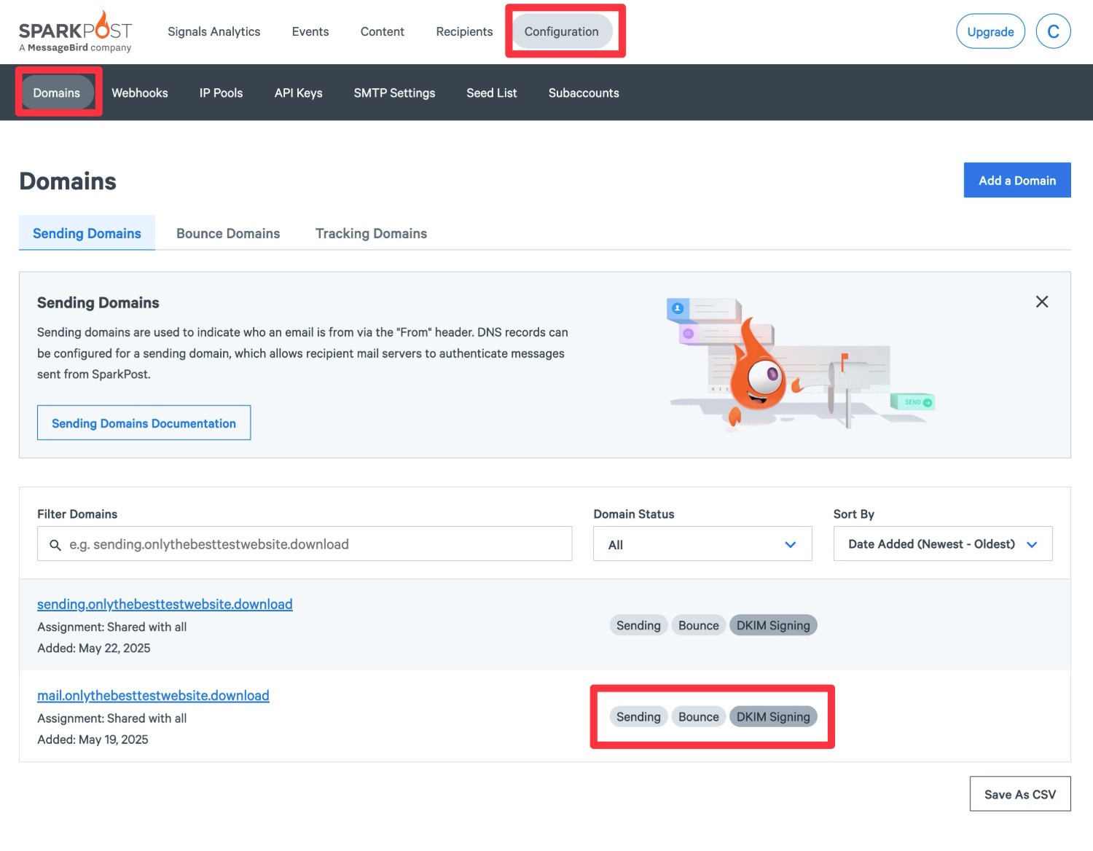
Task: Click the 'Added: May 22, 2025' text
Action: [94, 648]
